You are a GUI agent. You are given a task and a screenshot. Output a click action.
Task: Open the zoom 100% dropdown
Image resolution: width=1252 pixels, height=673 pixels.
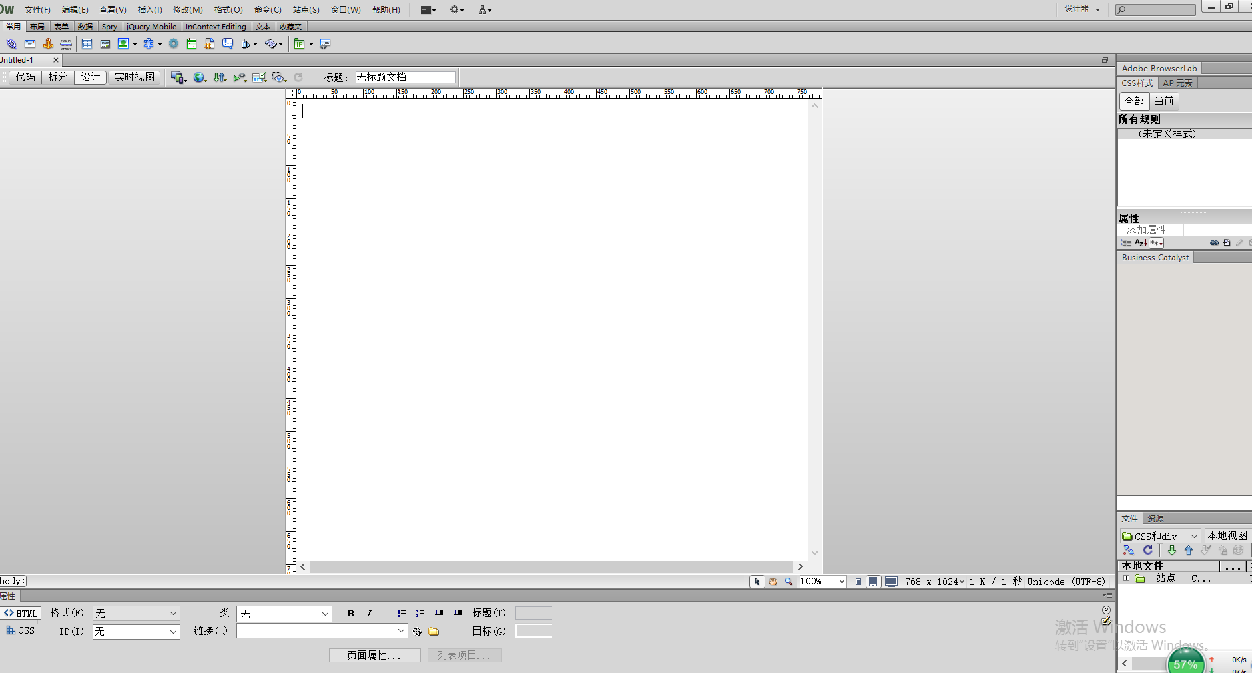[823, 582]
